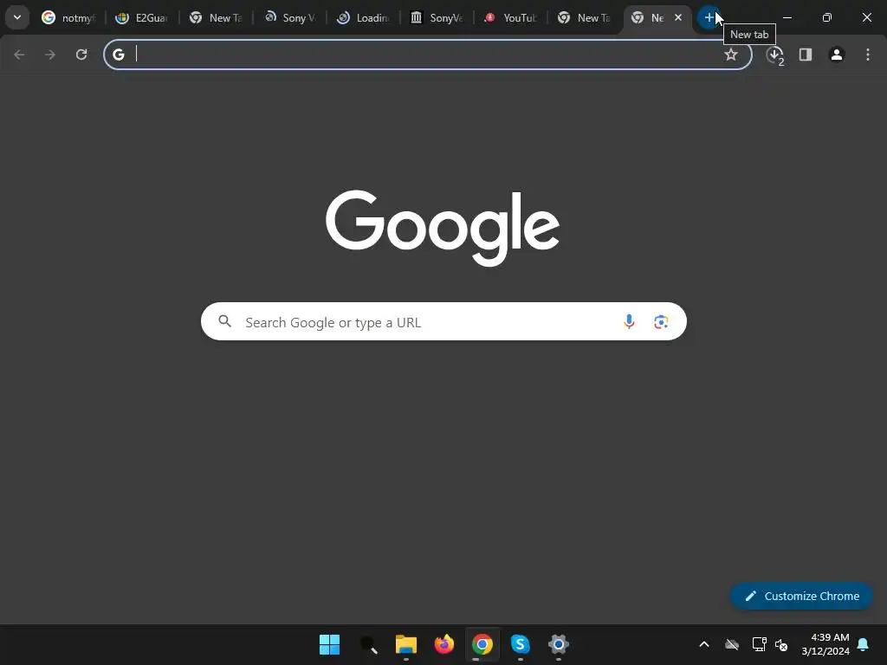The width and height of the screenshot is (887, 665).
Task: Switch to the E2Guar tab
Action: (142, 18)
